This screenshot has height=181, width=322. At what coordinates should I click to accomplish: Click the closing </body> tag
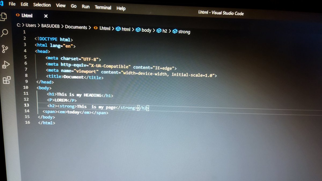click(47, 117)
